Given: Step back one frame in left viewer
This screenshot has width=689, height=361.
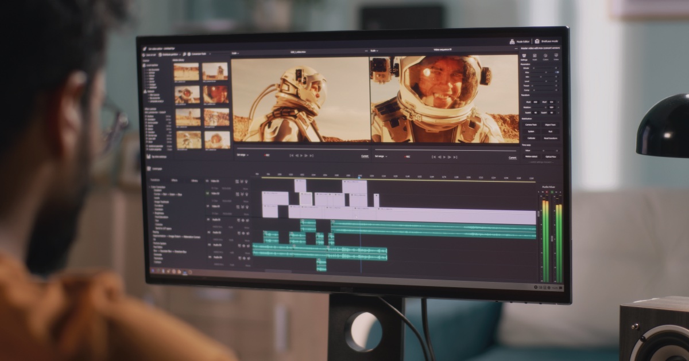Looking at the screenshot, I should tap(297, 155).
